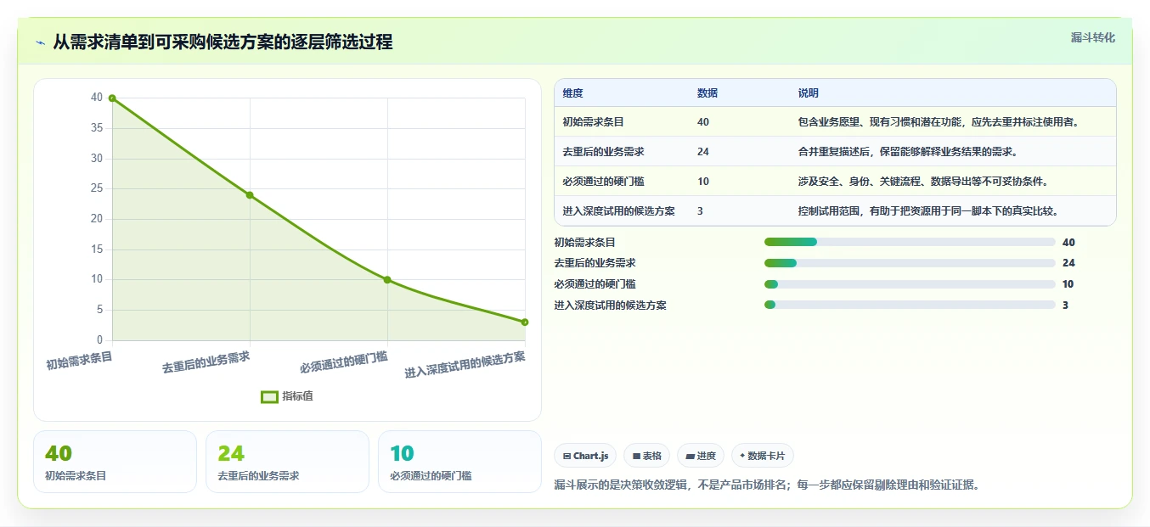Click x-axis label 必须通过的硬门槛
The image size is (1150, 527).
(x=344, y=362)
